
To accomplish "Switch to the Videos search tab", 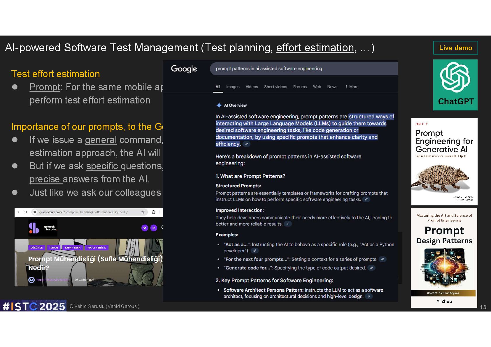I will pyautogui.click(x=252, y=87).
